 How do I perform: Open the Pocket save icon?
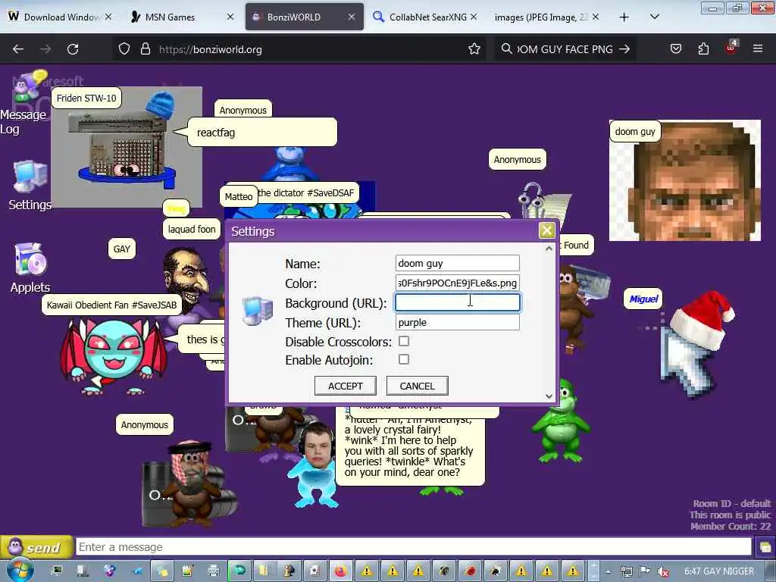[675, 49]
